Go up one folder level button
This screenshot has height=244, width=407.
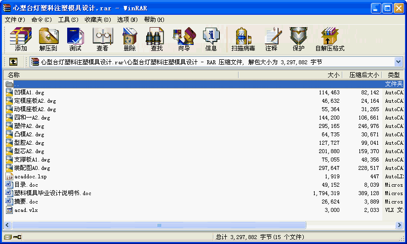pos(13,62)
